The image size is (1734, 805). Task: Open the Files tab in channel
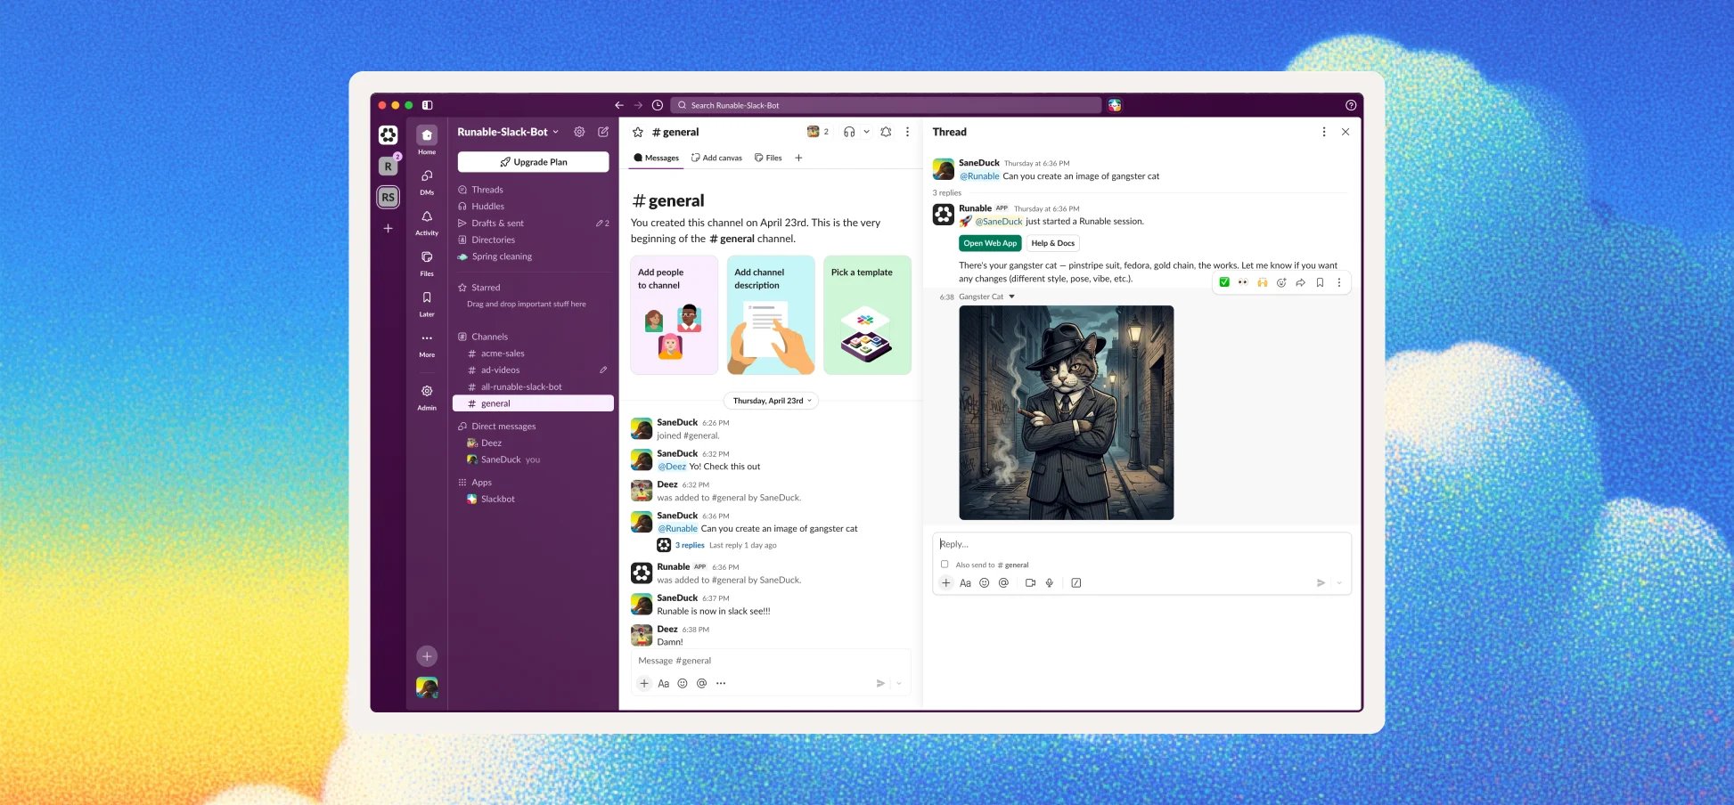pos(768,158)
